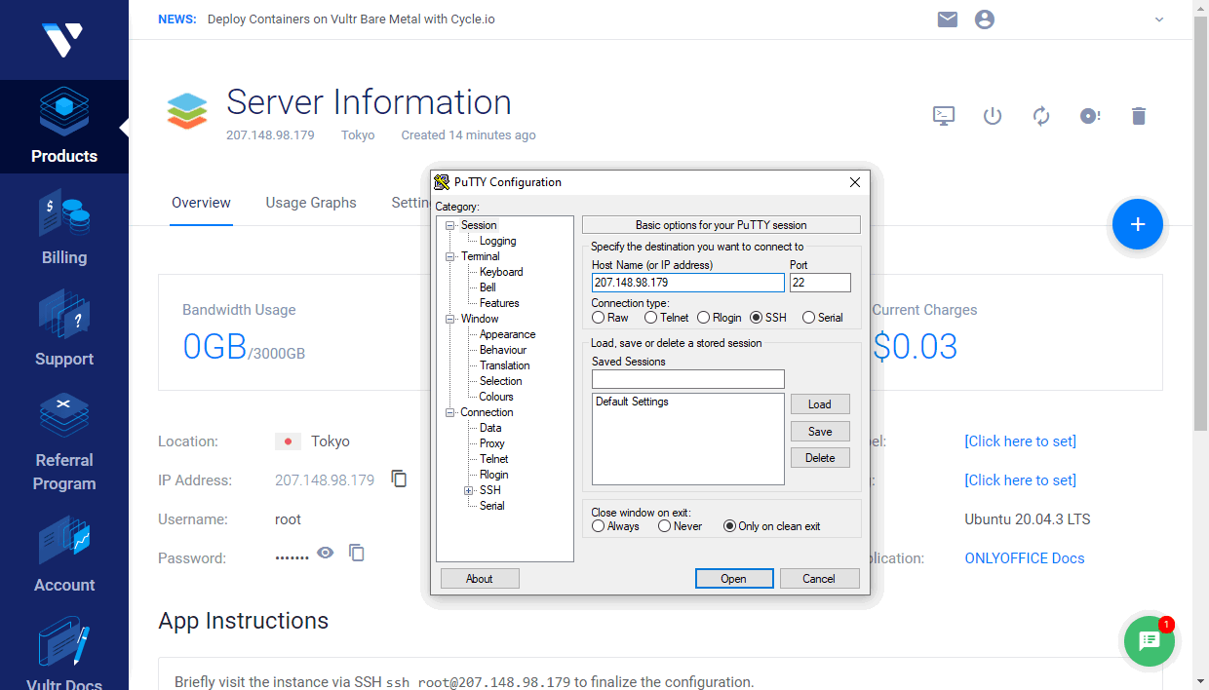Open the mail envelope icon in header

point(948,19)
